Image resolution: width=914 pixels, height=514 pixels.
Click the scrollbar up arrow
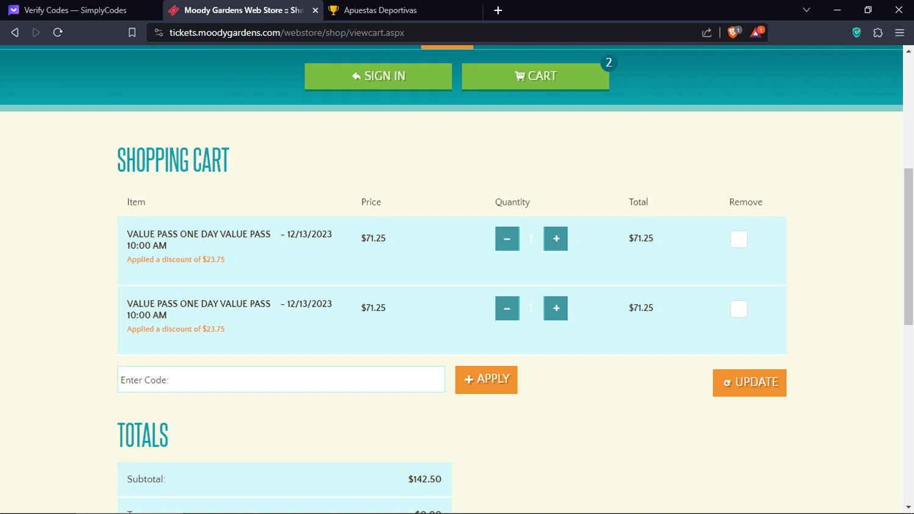(909, 51)
